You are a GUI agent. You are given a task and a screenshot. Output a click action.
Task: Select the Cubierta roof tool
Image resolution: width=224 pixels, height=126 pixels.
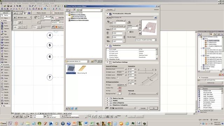6,43
